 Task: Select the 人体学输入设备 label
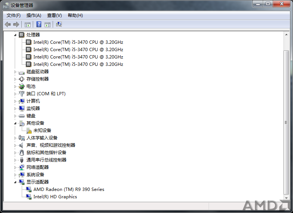pos(42,138)
